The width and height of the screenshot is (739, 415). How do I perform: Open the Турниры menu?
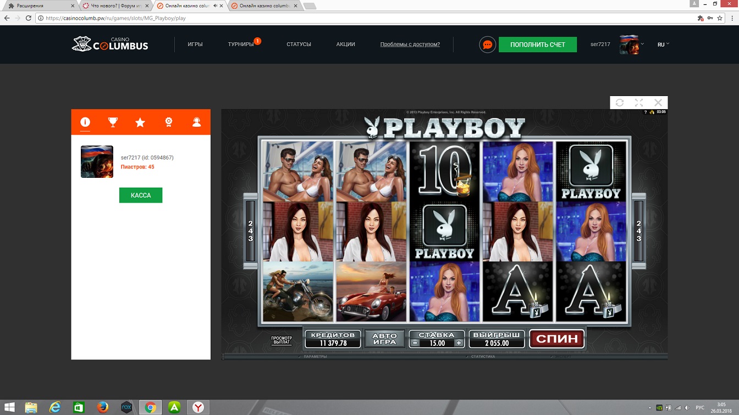point(241,44)
